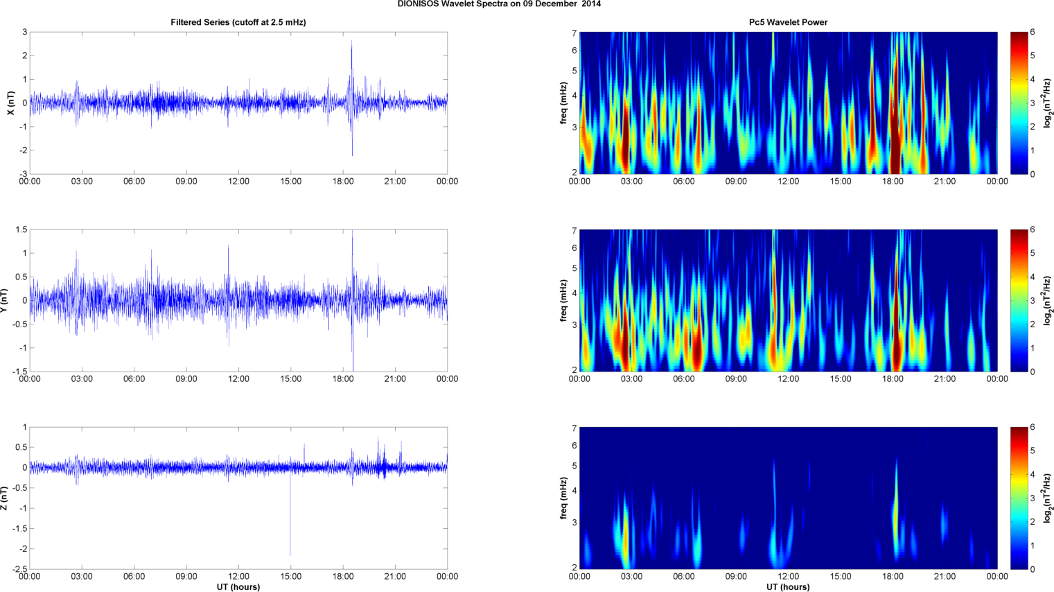Click the log2(nT²/Hz) label of X spectrogram colorbar
Viewport: 1054px width, 592px height.
(x=1048, y=103)
